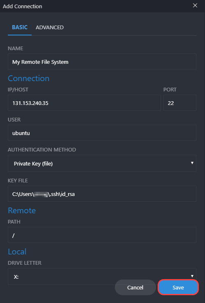Open the Private Key (file) authentication dropdown
The image size is (205, 303).
(102, 163)
